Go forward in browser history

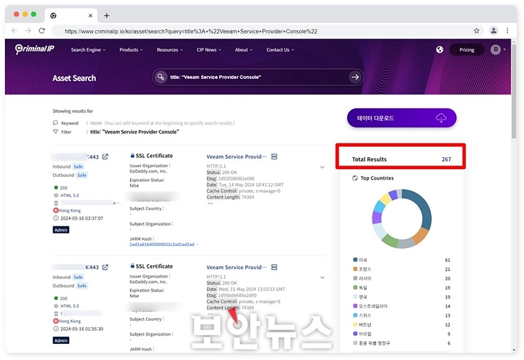[28, 31]
